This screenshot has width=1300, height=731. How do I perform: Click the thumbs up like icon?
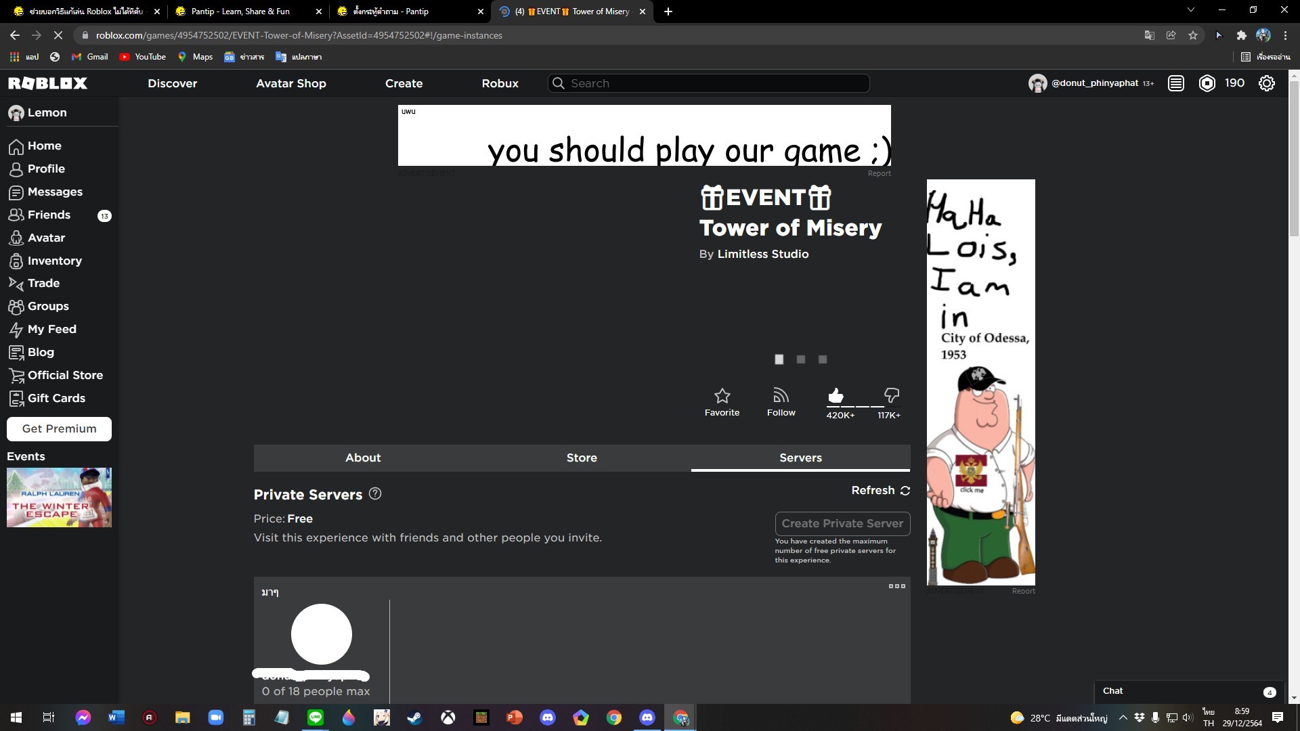(x=836, y=395)
